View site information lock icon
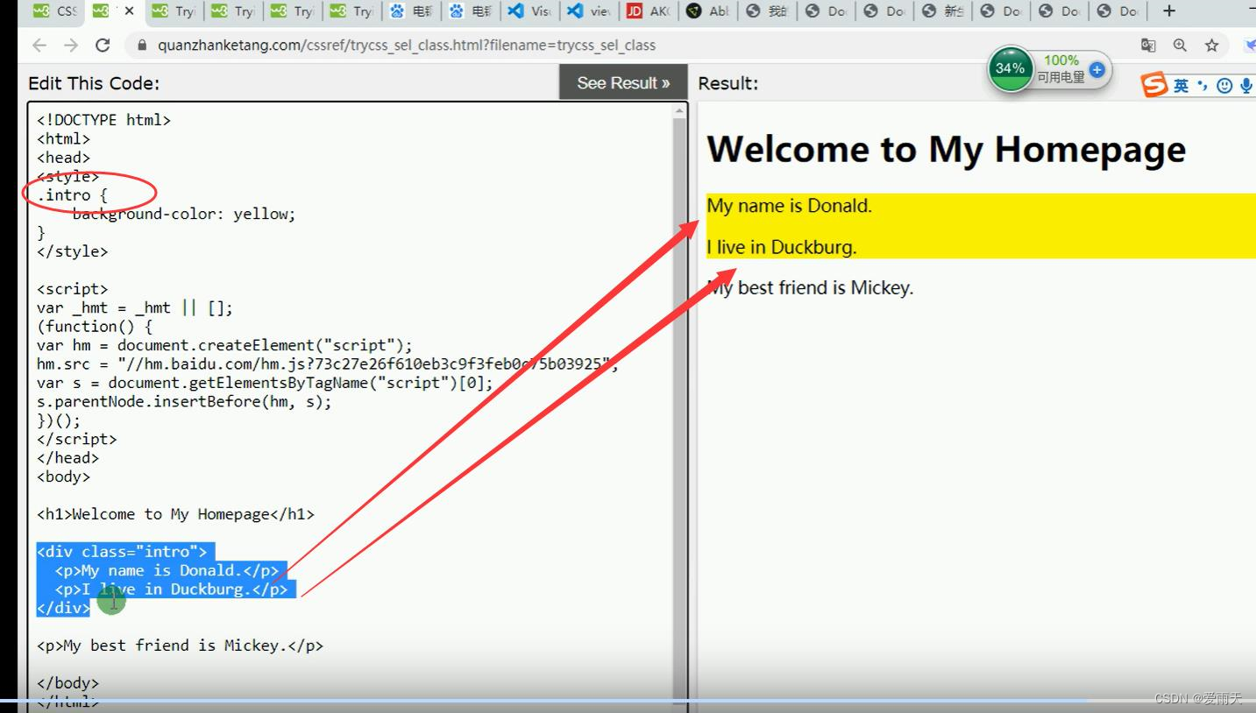The height and width of the screenshot is (713, 1256). coord(141,46)
